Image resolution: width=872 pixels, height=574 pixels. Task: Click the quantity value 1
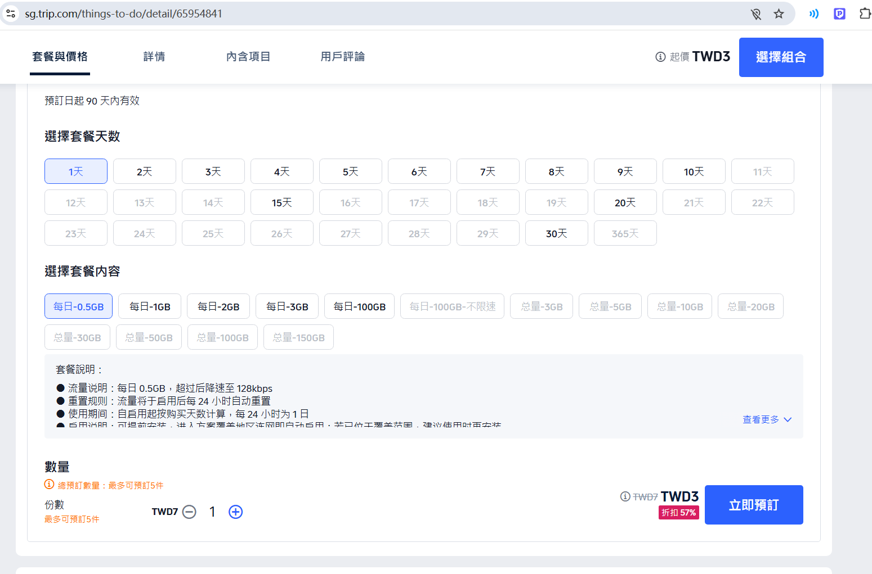point(212,512)
